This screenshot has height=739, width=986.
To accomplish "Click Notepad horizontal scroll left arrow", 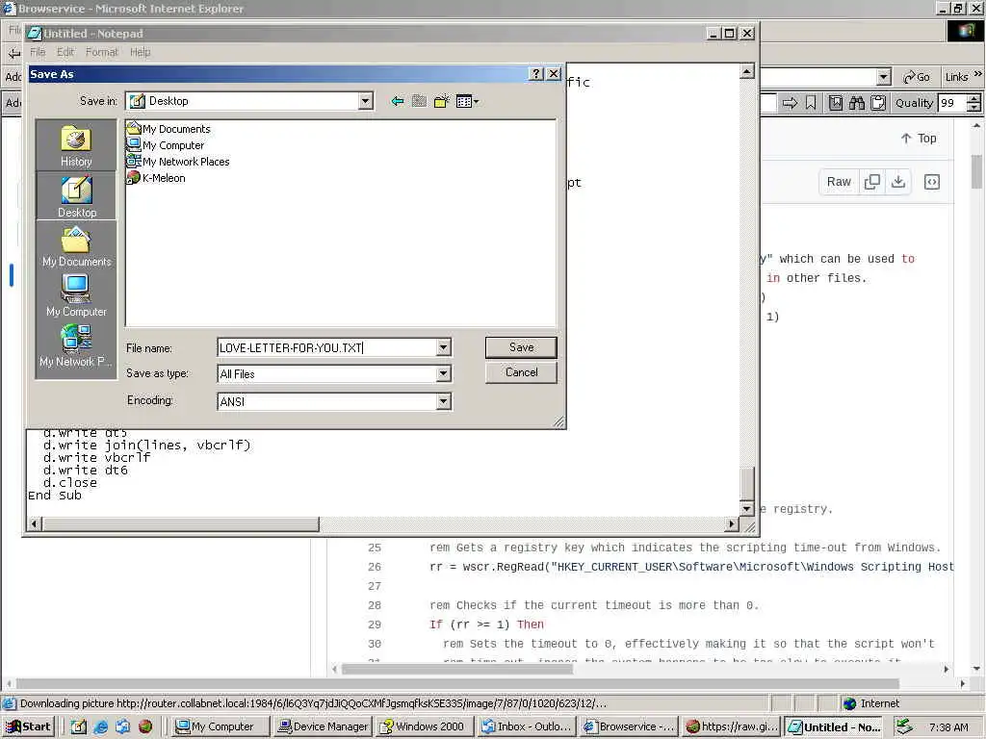I will (x=36, y=523).
